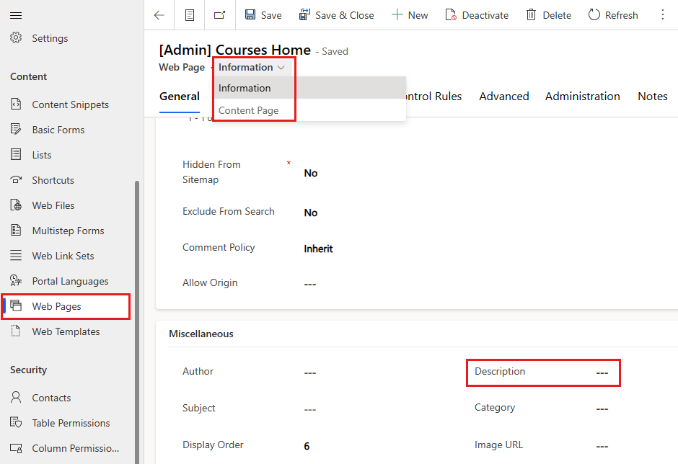Click the Description field to edit it
The height and width of the screenshot is (464, 678).
pos(602,372)
